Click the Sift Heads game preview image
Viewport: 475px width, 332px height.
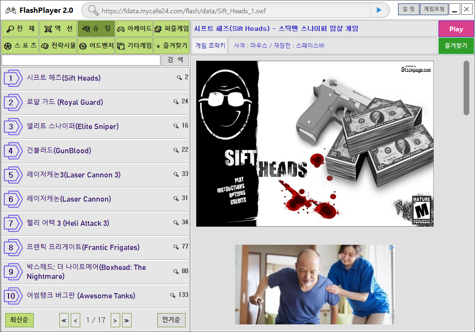point(315,144)
